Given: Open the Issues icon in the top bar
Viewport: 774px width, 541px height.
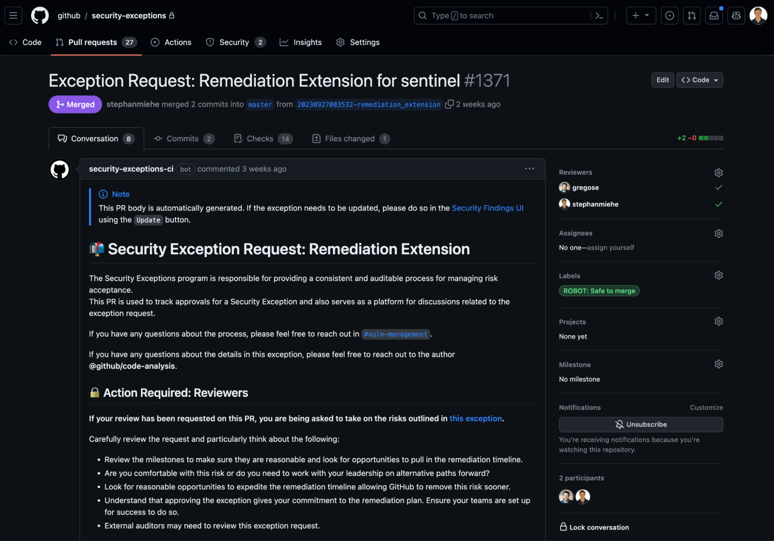Looking at the screenshot, I should (x=669, y=16).
